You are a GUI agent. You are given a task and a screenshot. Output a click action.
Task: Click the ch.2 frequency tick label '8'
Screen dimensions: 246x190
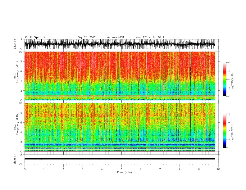(x=21, y=113)
